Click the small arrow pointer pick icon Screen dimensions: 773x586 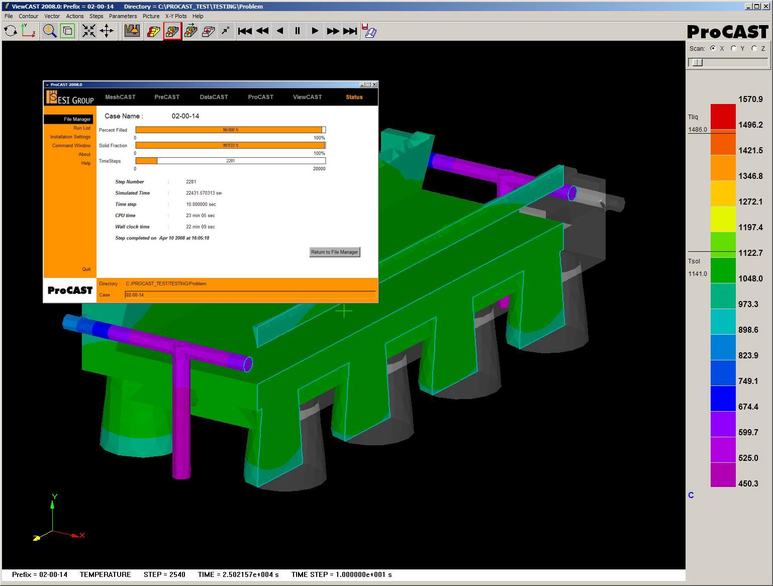(226, 31)
